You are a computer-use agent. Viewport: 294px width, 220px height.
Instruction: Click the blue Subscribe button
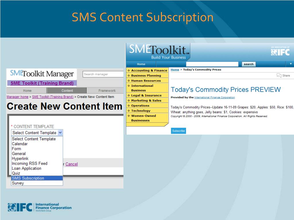[x=178, y=131]
